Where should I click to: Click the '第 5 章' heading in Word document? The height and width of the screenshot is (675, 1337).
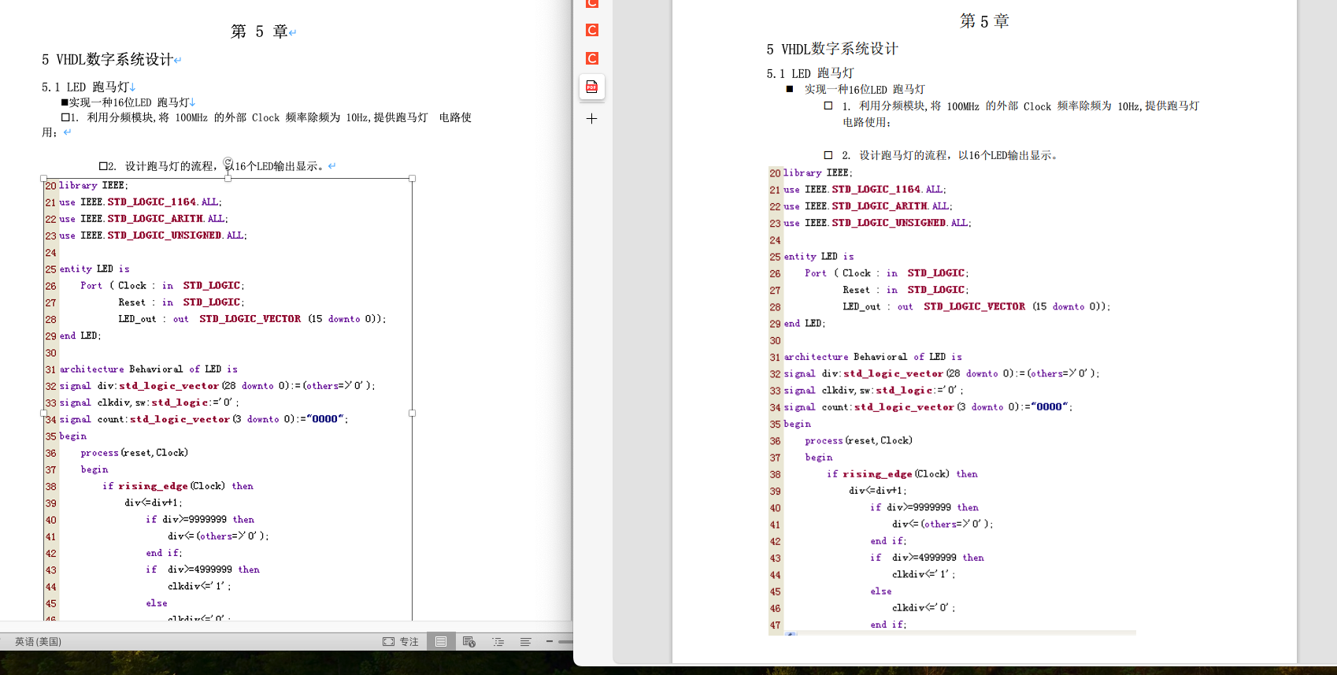point(259,32)
